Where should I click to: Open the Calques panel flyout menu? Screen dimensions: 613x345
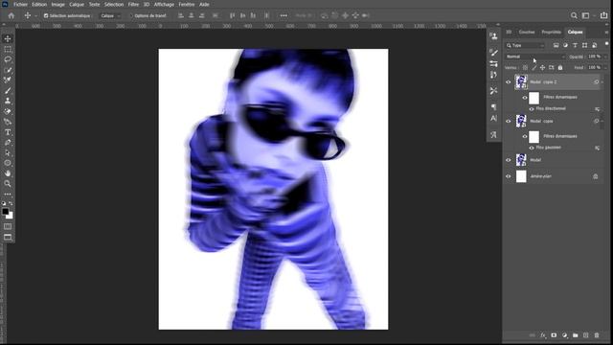(x=606, y=33)
